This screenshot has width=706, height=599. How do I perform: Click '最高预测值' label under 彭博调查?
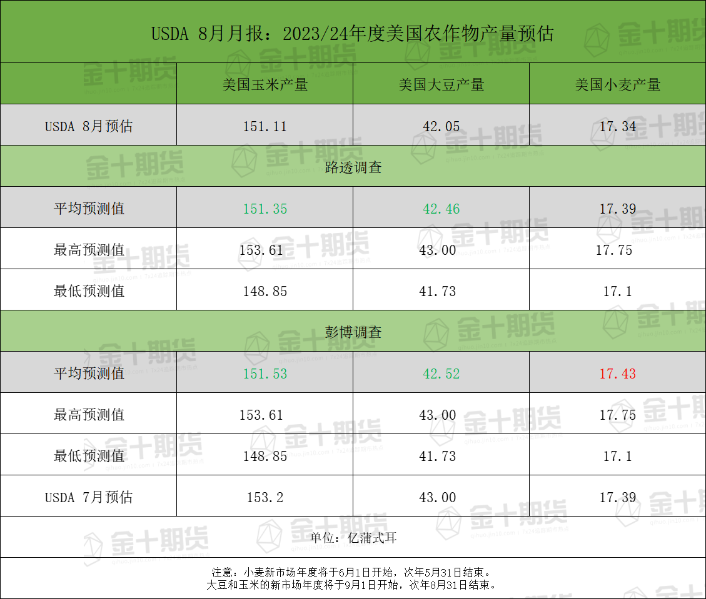tap(89, 415)
